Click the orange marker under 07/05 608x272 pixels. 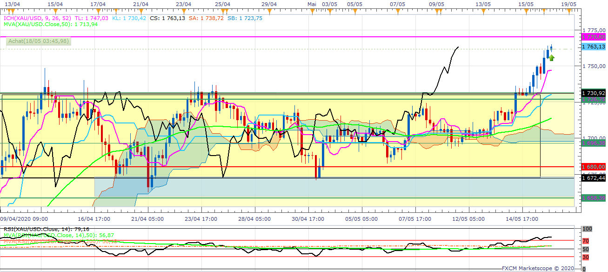point(397,9)
